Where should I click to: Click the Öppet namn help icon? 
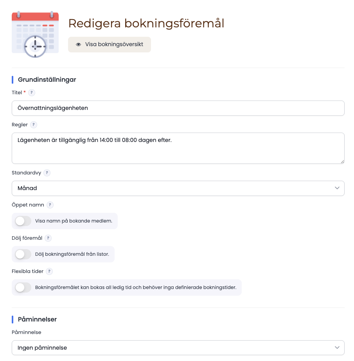click(x=50, y=205)
